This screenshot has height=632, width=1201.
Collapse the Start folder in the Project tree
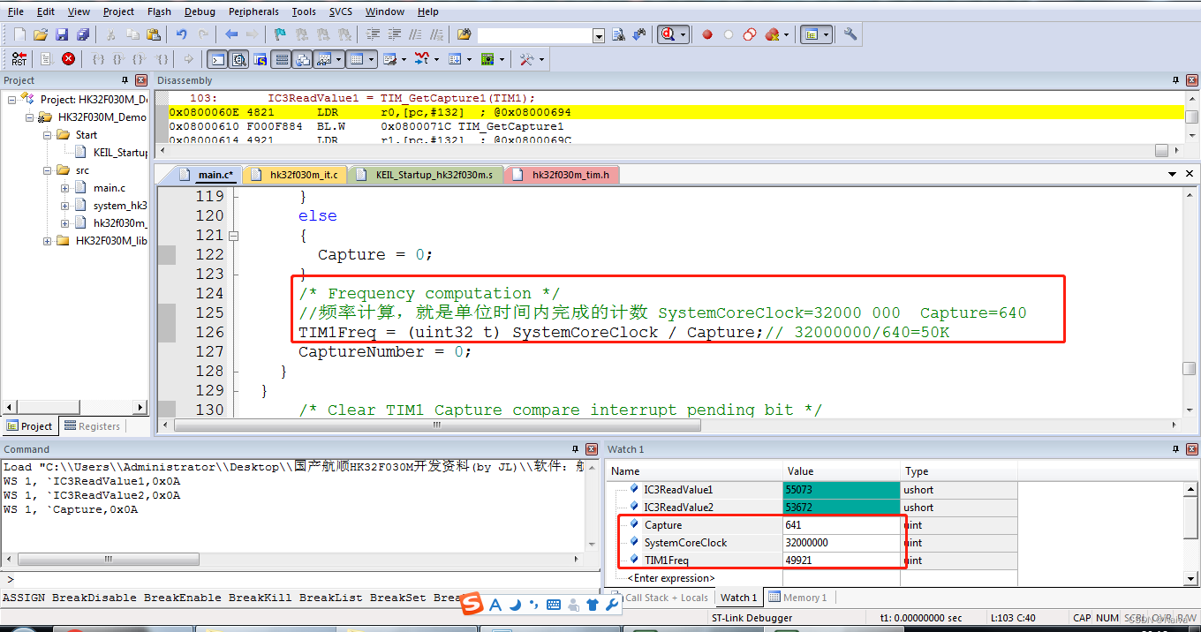(47, 135)
